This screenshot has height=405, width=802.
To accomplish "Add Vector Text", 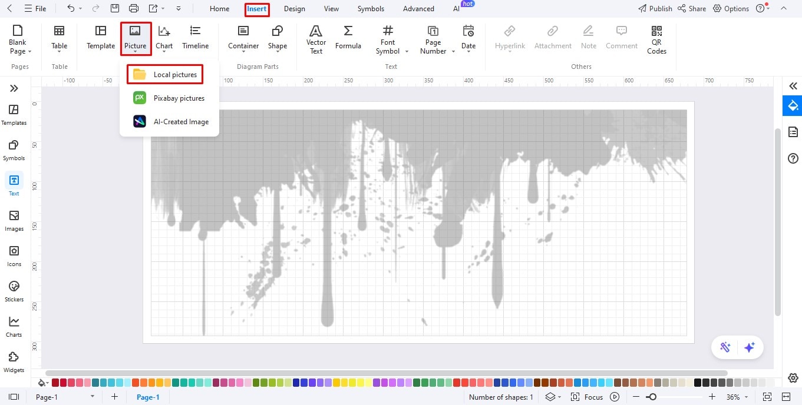I will [316, 39].
